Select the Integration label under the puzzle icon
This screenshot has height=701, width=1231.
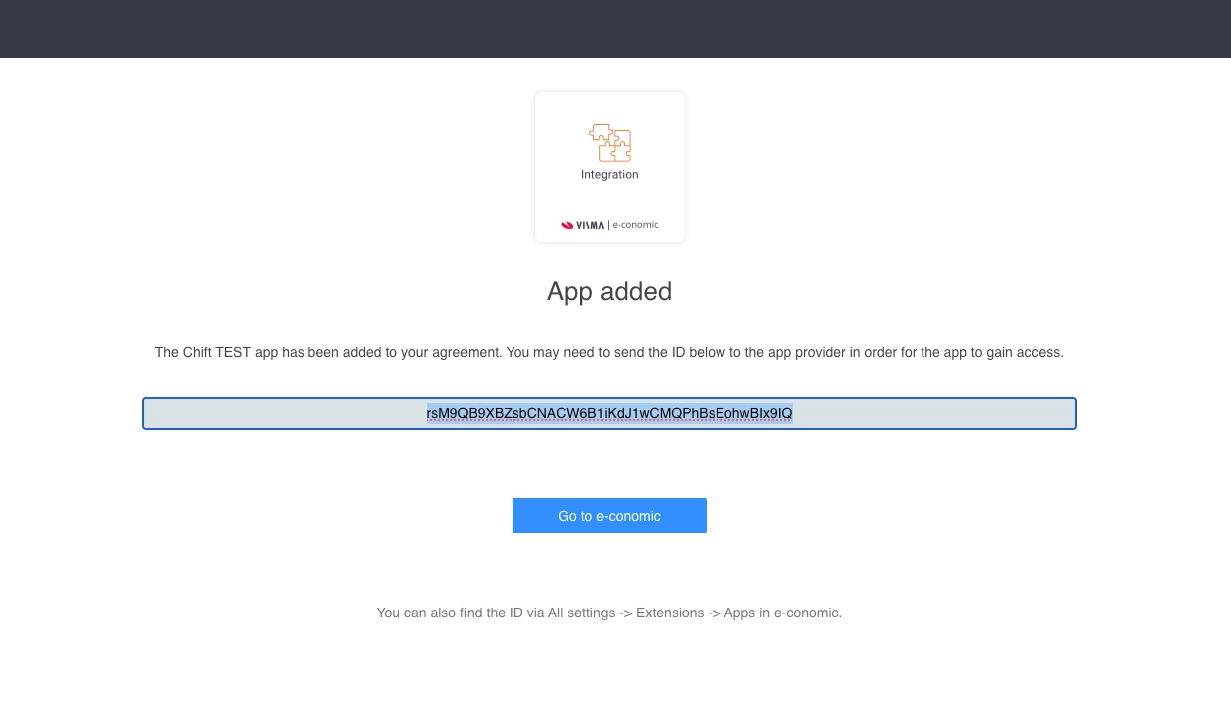click(609, 175)
